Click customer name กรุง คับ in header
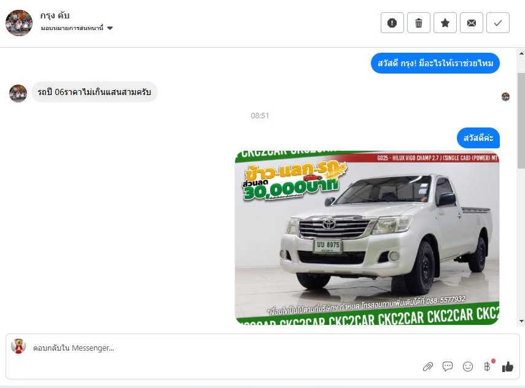Viewport: 525px width, 388px height. [55, 15]
